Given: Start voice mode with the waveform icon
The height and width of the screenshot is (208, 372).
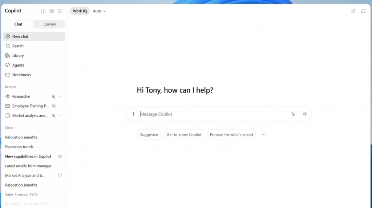Looking at the screenshot, I should coord(305,114).
